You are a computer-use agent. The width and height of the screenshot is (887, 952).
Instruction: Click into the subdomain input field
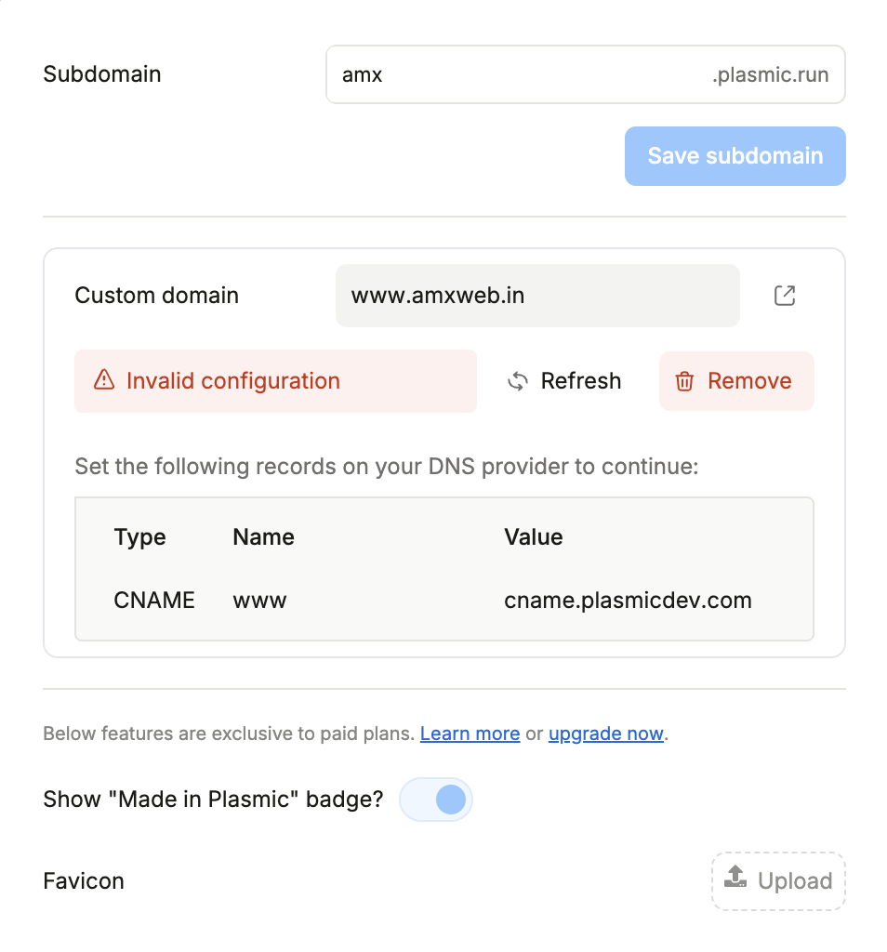click(x=585, y=74)
